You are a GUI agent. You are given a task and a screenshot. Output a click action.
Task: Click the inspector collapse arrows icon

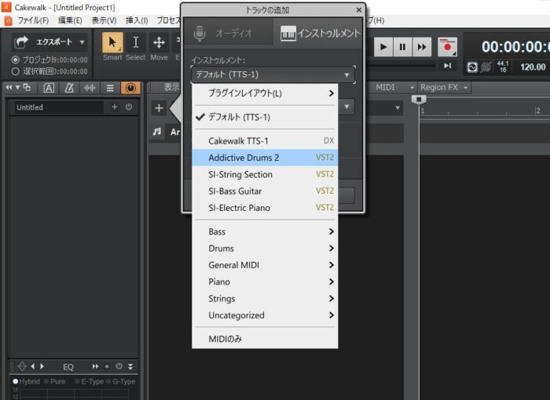coord(9,87)
